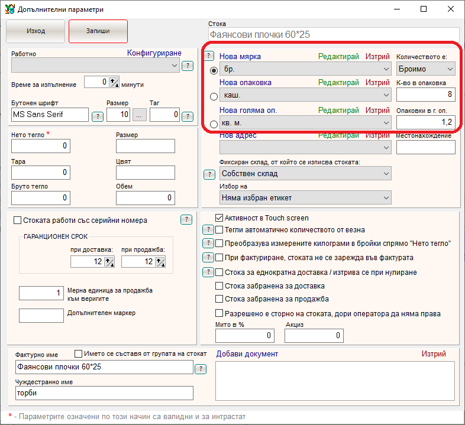Click Редактирай next to Нова опаковка
Image resolution: width=465 pixels, height=425 pixels.
click(x=338, y=82)
